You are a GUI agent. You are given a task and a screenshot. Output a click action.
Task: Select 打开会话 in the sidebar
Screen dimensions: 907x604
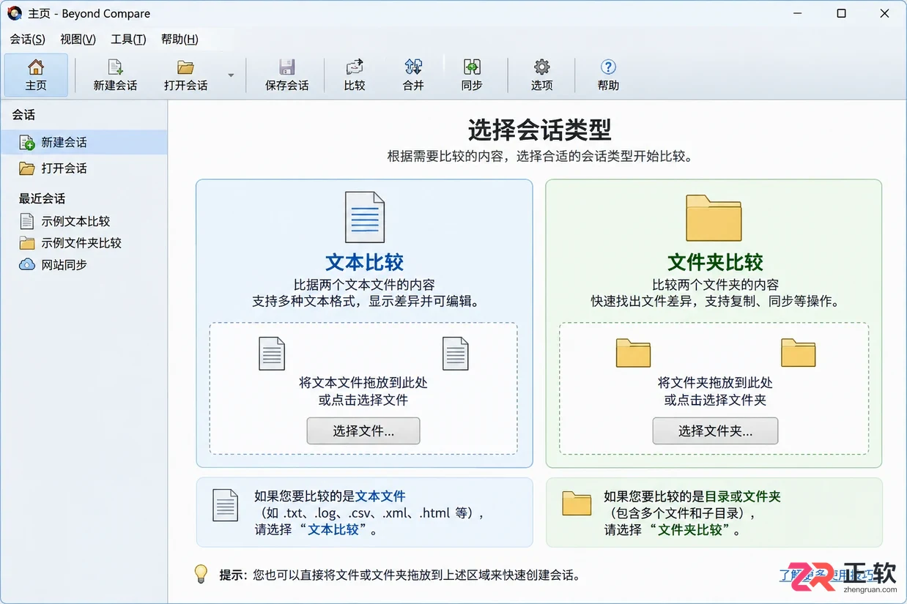[84, 168]
